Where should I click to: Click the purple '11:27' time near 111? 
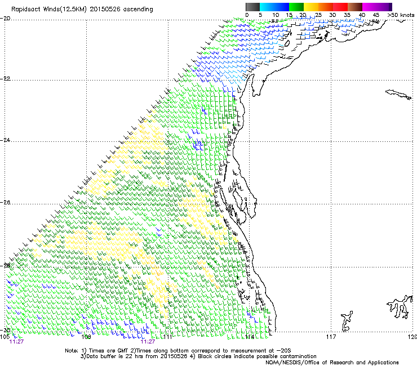148,342
